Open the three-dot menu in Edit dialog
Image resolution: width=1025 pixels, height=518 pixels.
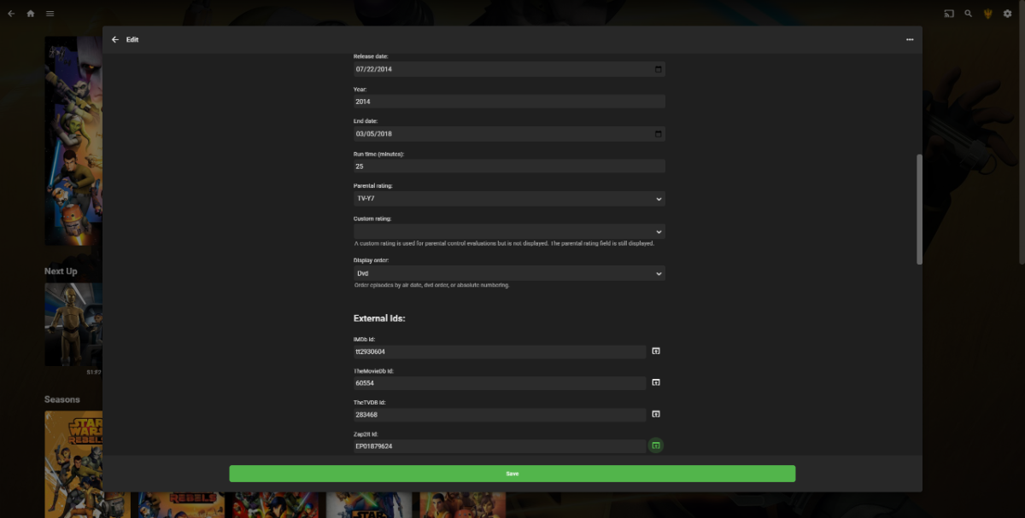910,39
